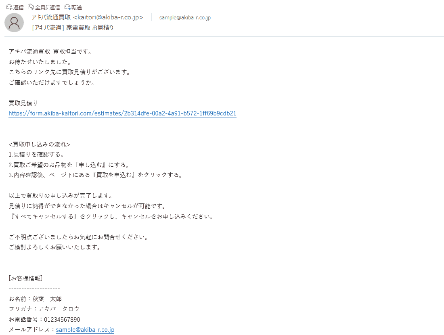Open the sender's profile avatar
444x335 pixels.
(x=14, y=23)
